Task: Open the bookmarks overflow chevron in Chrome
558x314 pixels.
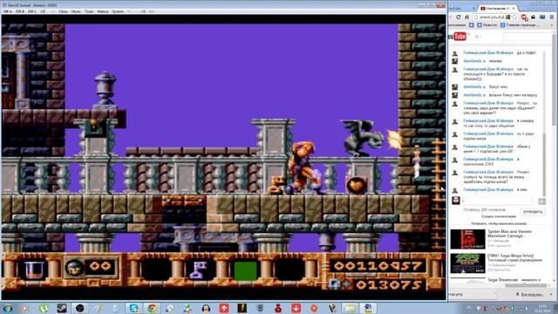Action: [x=551, y=25]
